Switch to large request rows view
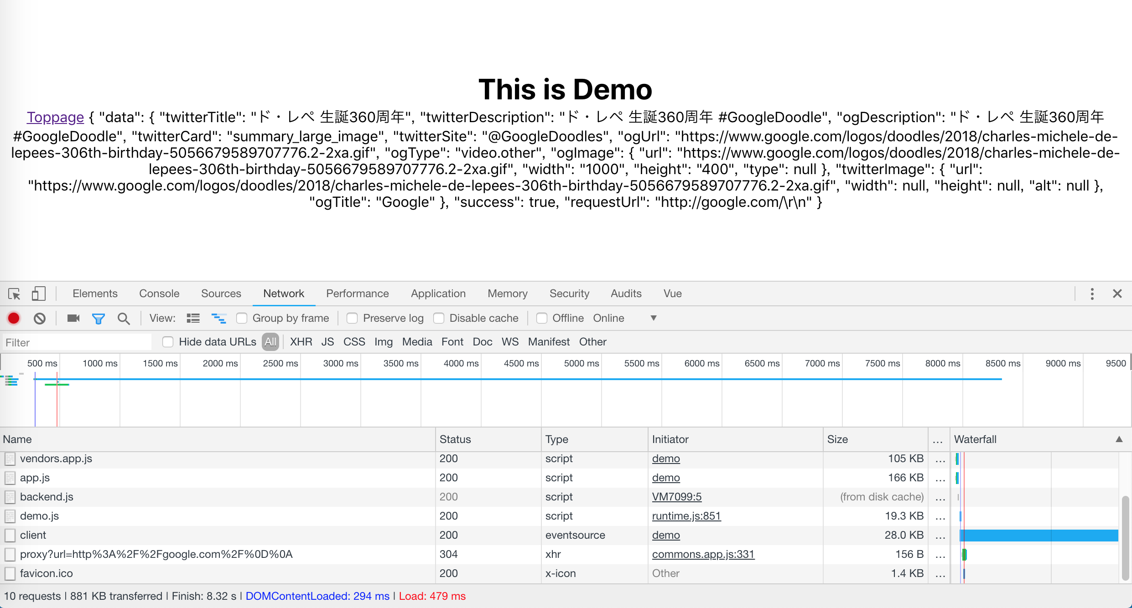 (193, 318)
